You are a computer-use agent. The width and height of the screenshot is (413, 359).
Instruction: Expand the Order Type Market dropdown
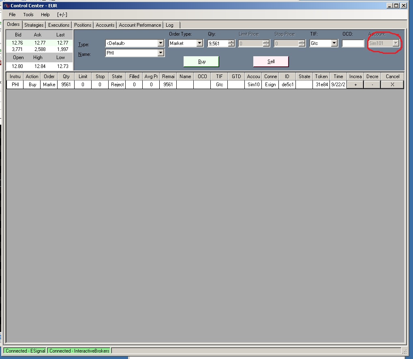(x=200, y=43)
